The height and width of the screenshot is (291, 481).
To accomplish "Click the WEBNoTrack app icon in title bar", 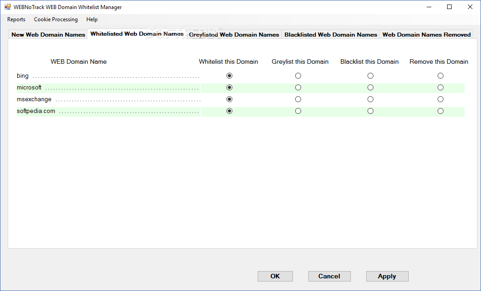I will pos(7,7).
